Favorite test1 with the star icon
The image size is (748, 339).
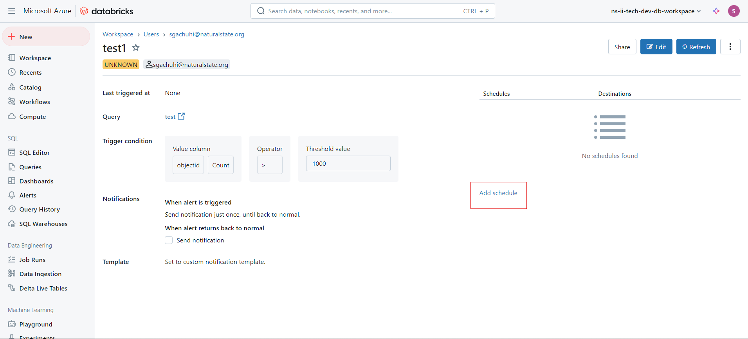[x=136, y=48]
